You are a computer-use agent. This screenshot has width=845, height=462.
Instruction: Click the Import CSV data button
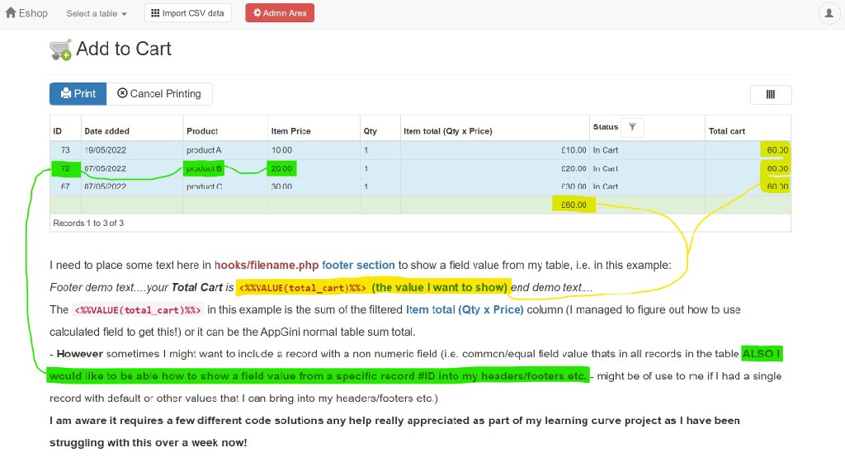(187, 13)
